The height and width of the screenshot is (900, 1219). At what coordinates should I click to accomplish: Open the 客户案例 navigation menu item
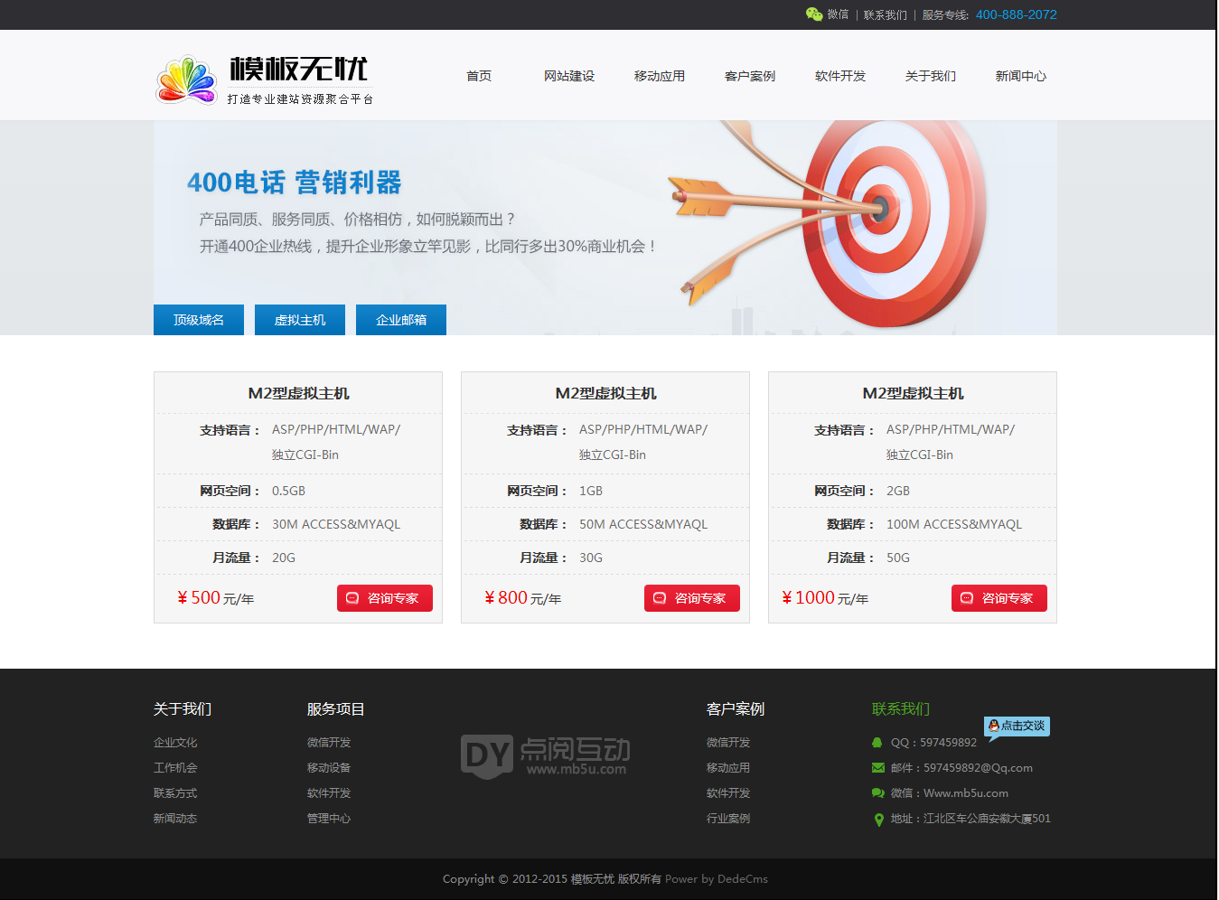(750, 76)
